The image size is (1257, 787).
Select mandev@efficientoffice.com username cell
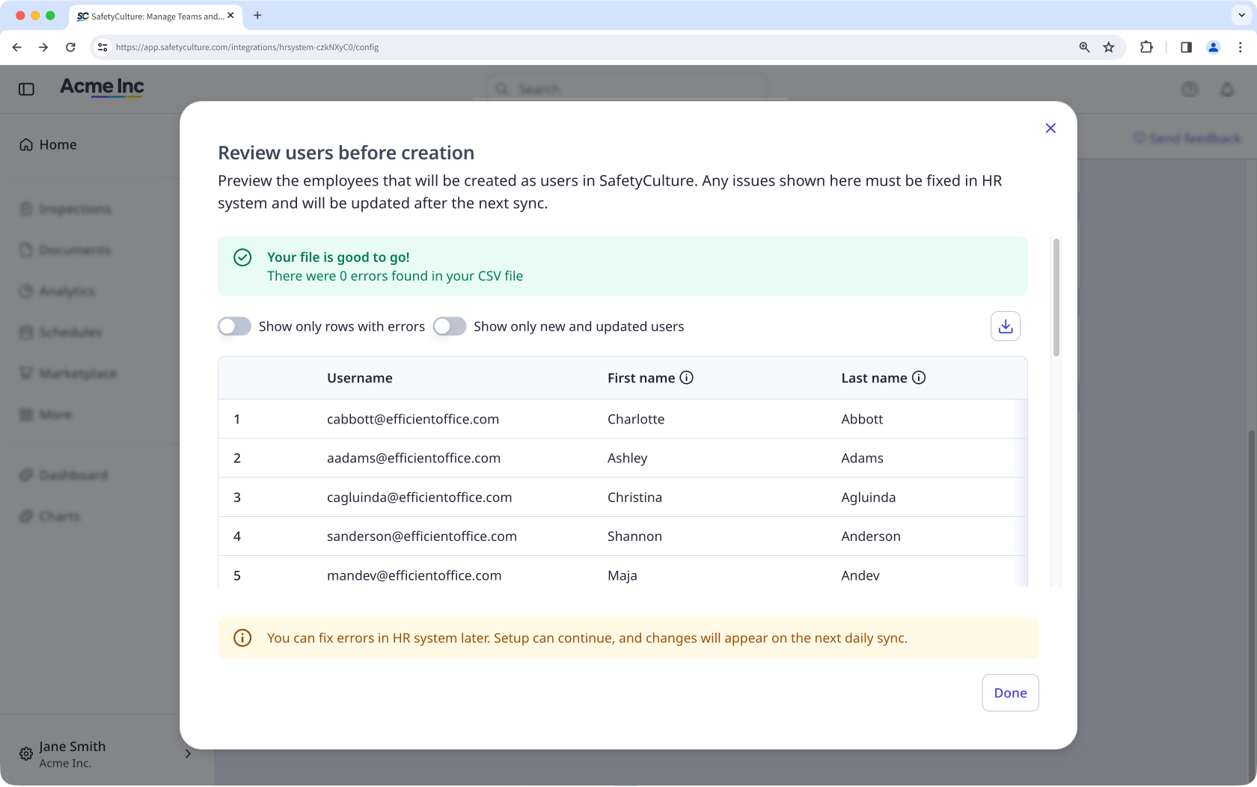click(414, 575)
